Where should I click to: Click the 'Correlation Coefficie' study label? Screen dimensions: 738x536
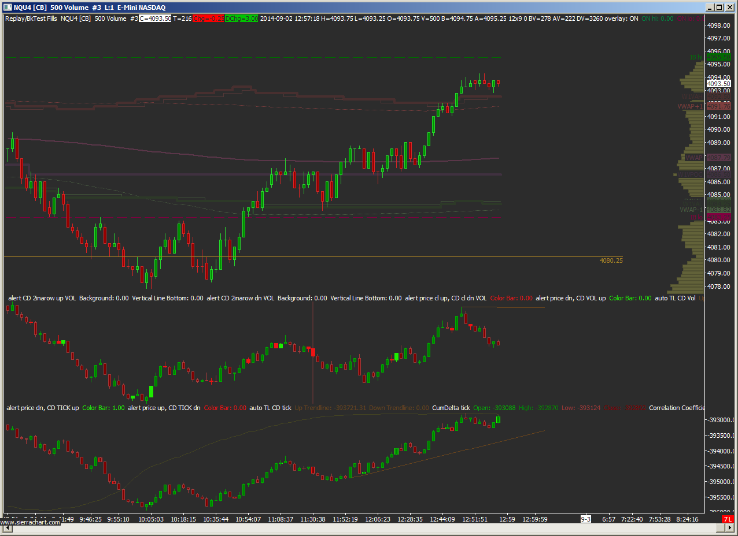[677, 408]
